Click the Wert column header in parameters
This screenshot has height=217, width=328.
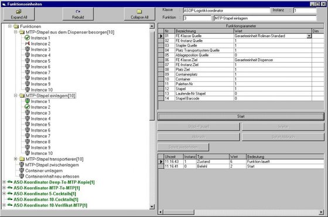pos(272,31)
